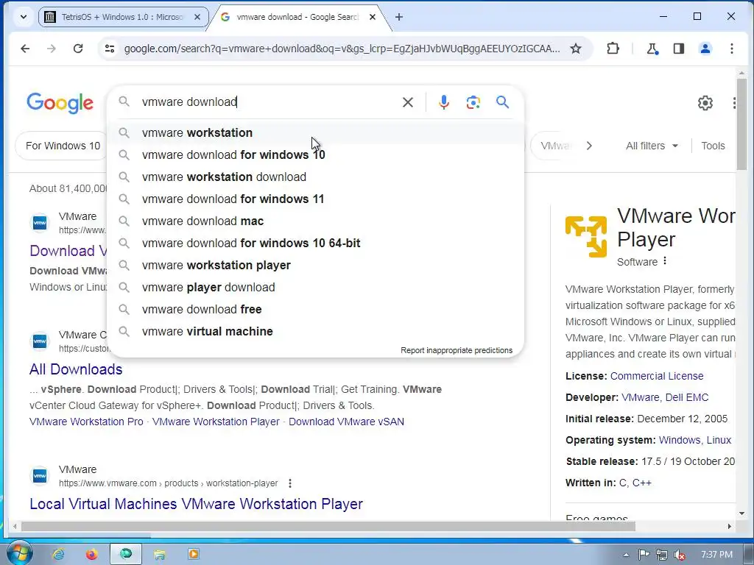Launch Firefox from taskbar
Screen dimensions: 754x565
(91, 555)
